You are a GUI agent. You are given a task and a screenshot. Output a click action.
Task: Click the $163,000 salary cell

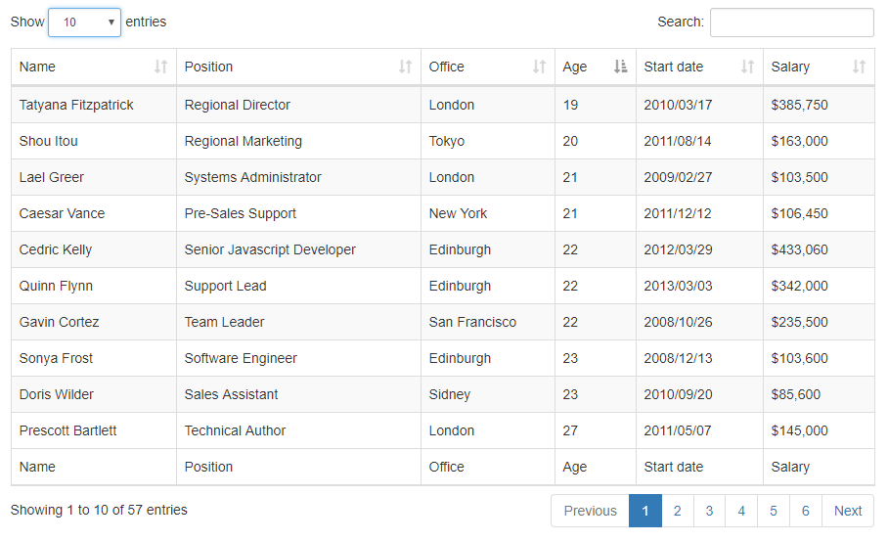[819, 141]
